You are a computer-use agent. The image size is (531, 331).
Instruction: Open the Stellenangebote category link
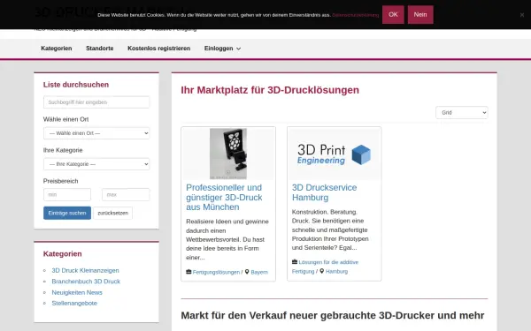(74, 303)
